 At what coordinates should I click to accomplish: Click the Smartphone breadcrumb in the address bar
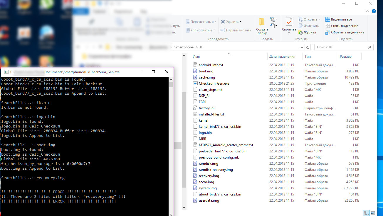tap(184, 47)
